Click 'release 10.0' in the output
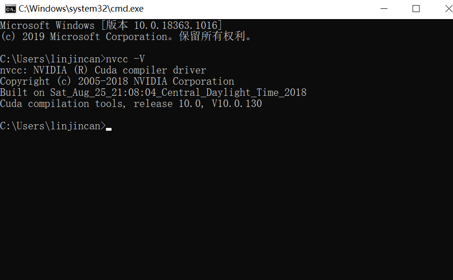453x280 pixels. coord(167,104)
